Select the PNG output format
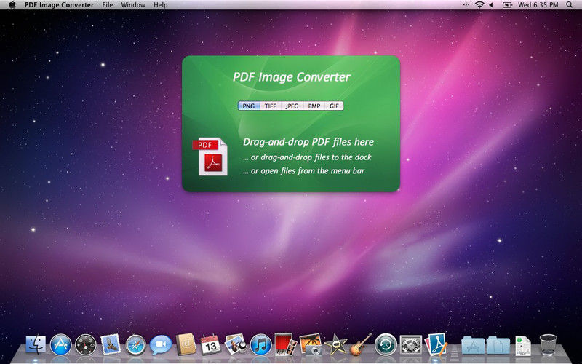582x364 pixels. [x=249, y=106]
